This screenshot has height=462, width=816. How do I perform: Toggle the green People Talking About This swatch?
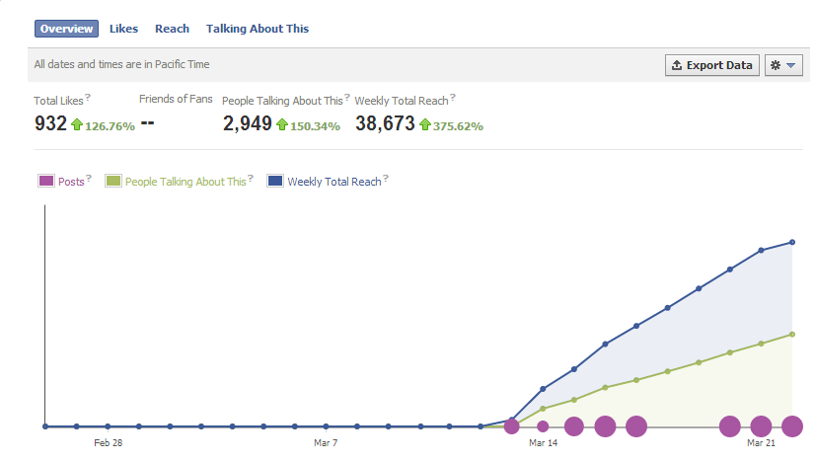112,181
